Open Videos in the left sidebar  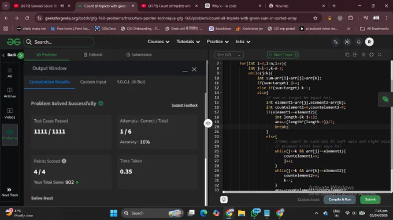click(x=9, y=113)
